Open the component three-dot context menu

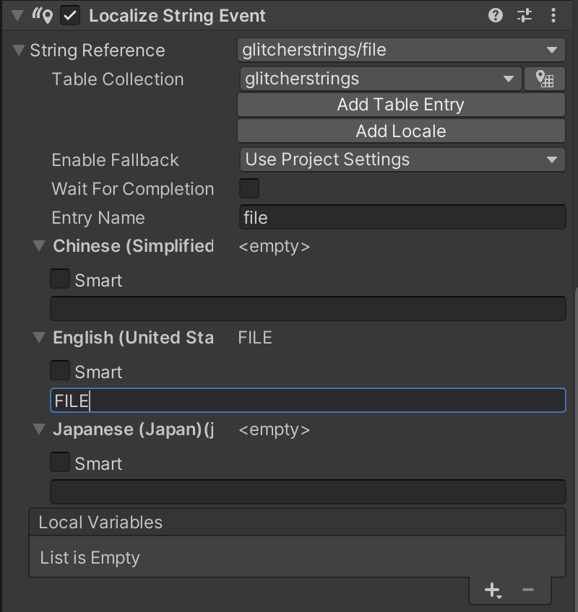tap(553, 15)
